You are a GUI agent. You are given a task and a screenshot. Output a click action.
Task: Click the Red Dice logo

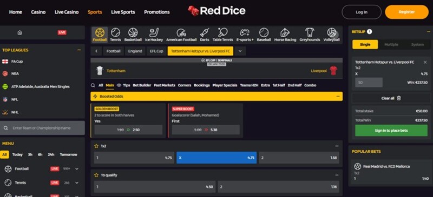coord(216,11)
